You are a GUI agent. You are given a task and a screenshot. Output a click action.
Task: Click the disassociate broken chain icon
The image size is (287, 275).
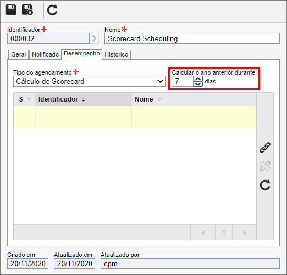(x=265, y=166)
